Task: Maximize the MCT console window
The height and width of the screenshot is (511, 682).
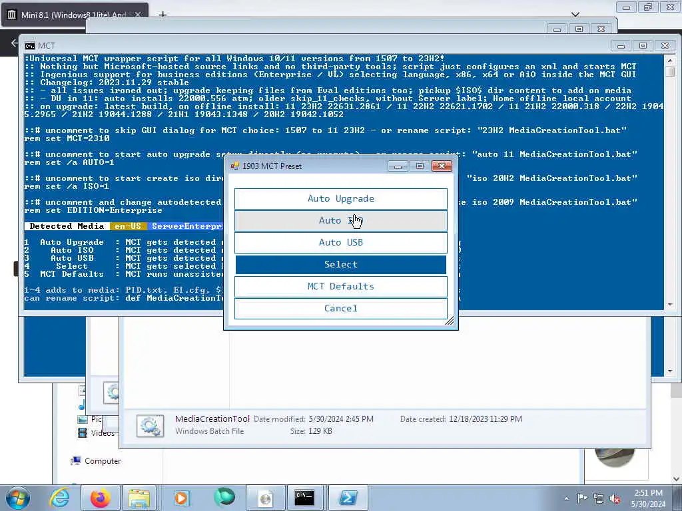Action: [643, 46]
